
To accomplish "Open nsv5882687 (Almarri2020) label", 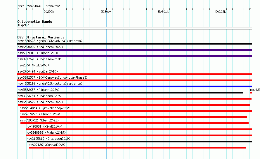I will 39,90.
